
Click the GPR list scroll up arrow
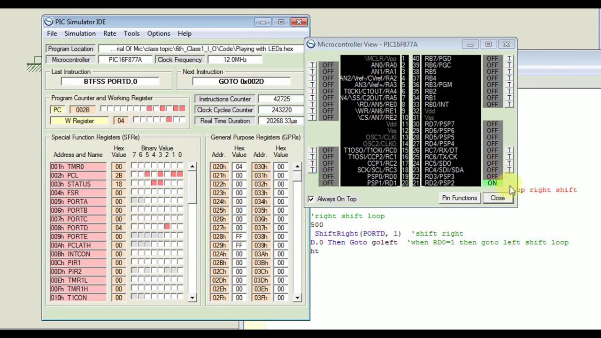pos(297,167)
